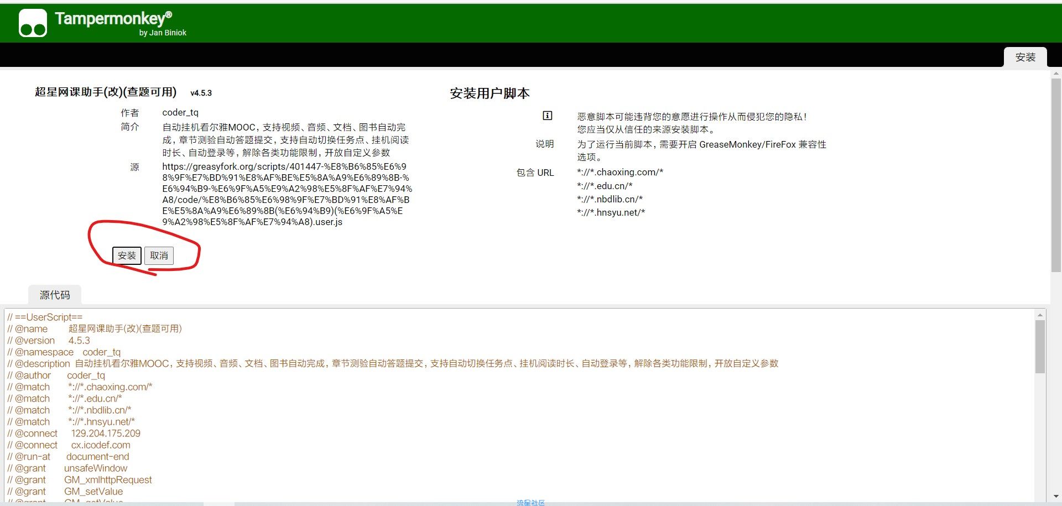The image size is (1062, 506).
Task: Click the page scrollbar down arrow
Action: (1056, 497)
